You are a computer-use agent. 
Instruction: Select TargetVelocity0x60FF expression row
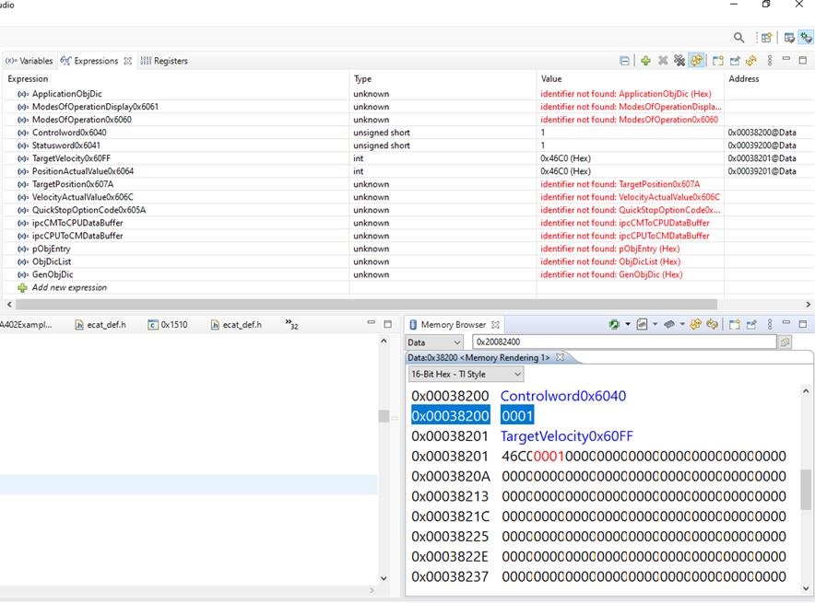[407, 158]
